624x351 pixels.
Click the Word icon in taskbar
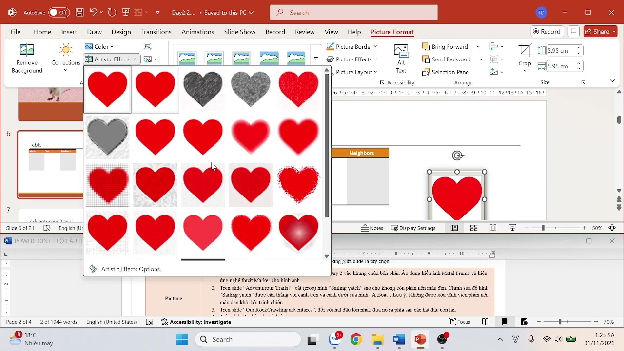pyautogui.click(x=399, y=339)
